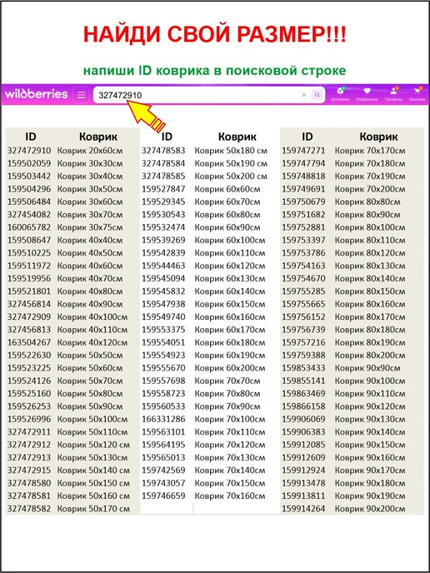Select ID 327478582 for Коврик 50x170 см

click(x=29, y=509)
